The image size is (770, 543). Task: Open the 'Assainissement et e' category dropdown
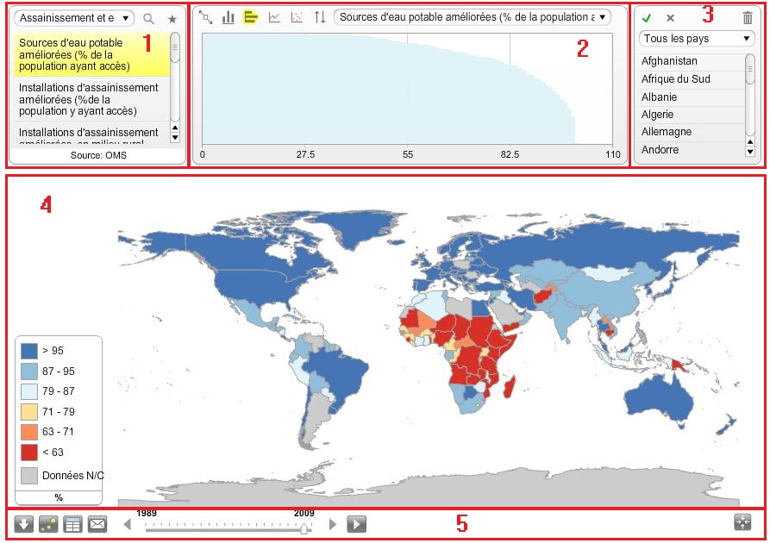[x=75, y=18]
